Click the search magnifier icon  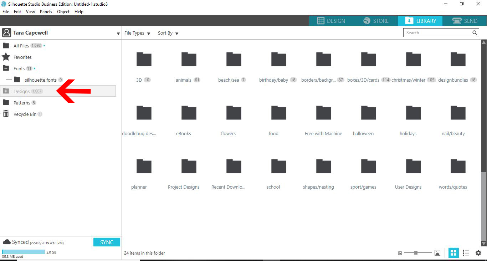[x=475, y=32]
